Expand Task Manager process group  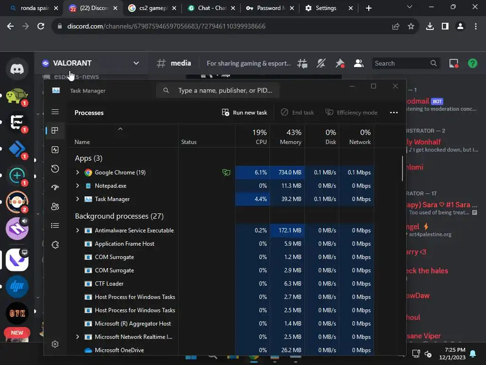coord(77,199)
